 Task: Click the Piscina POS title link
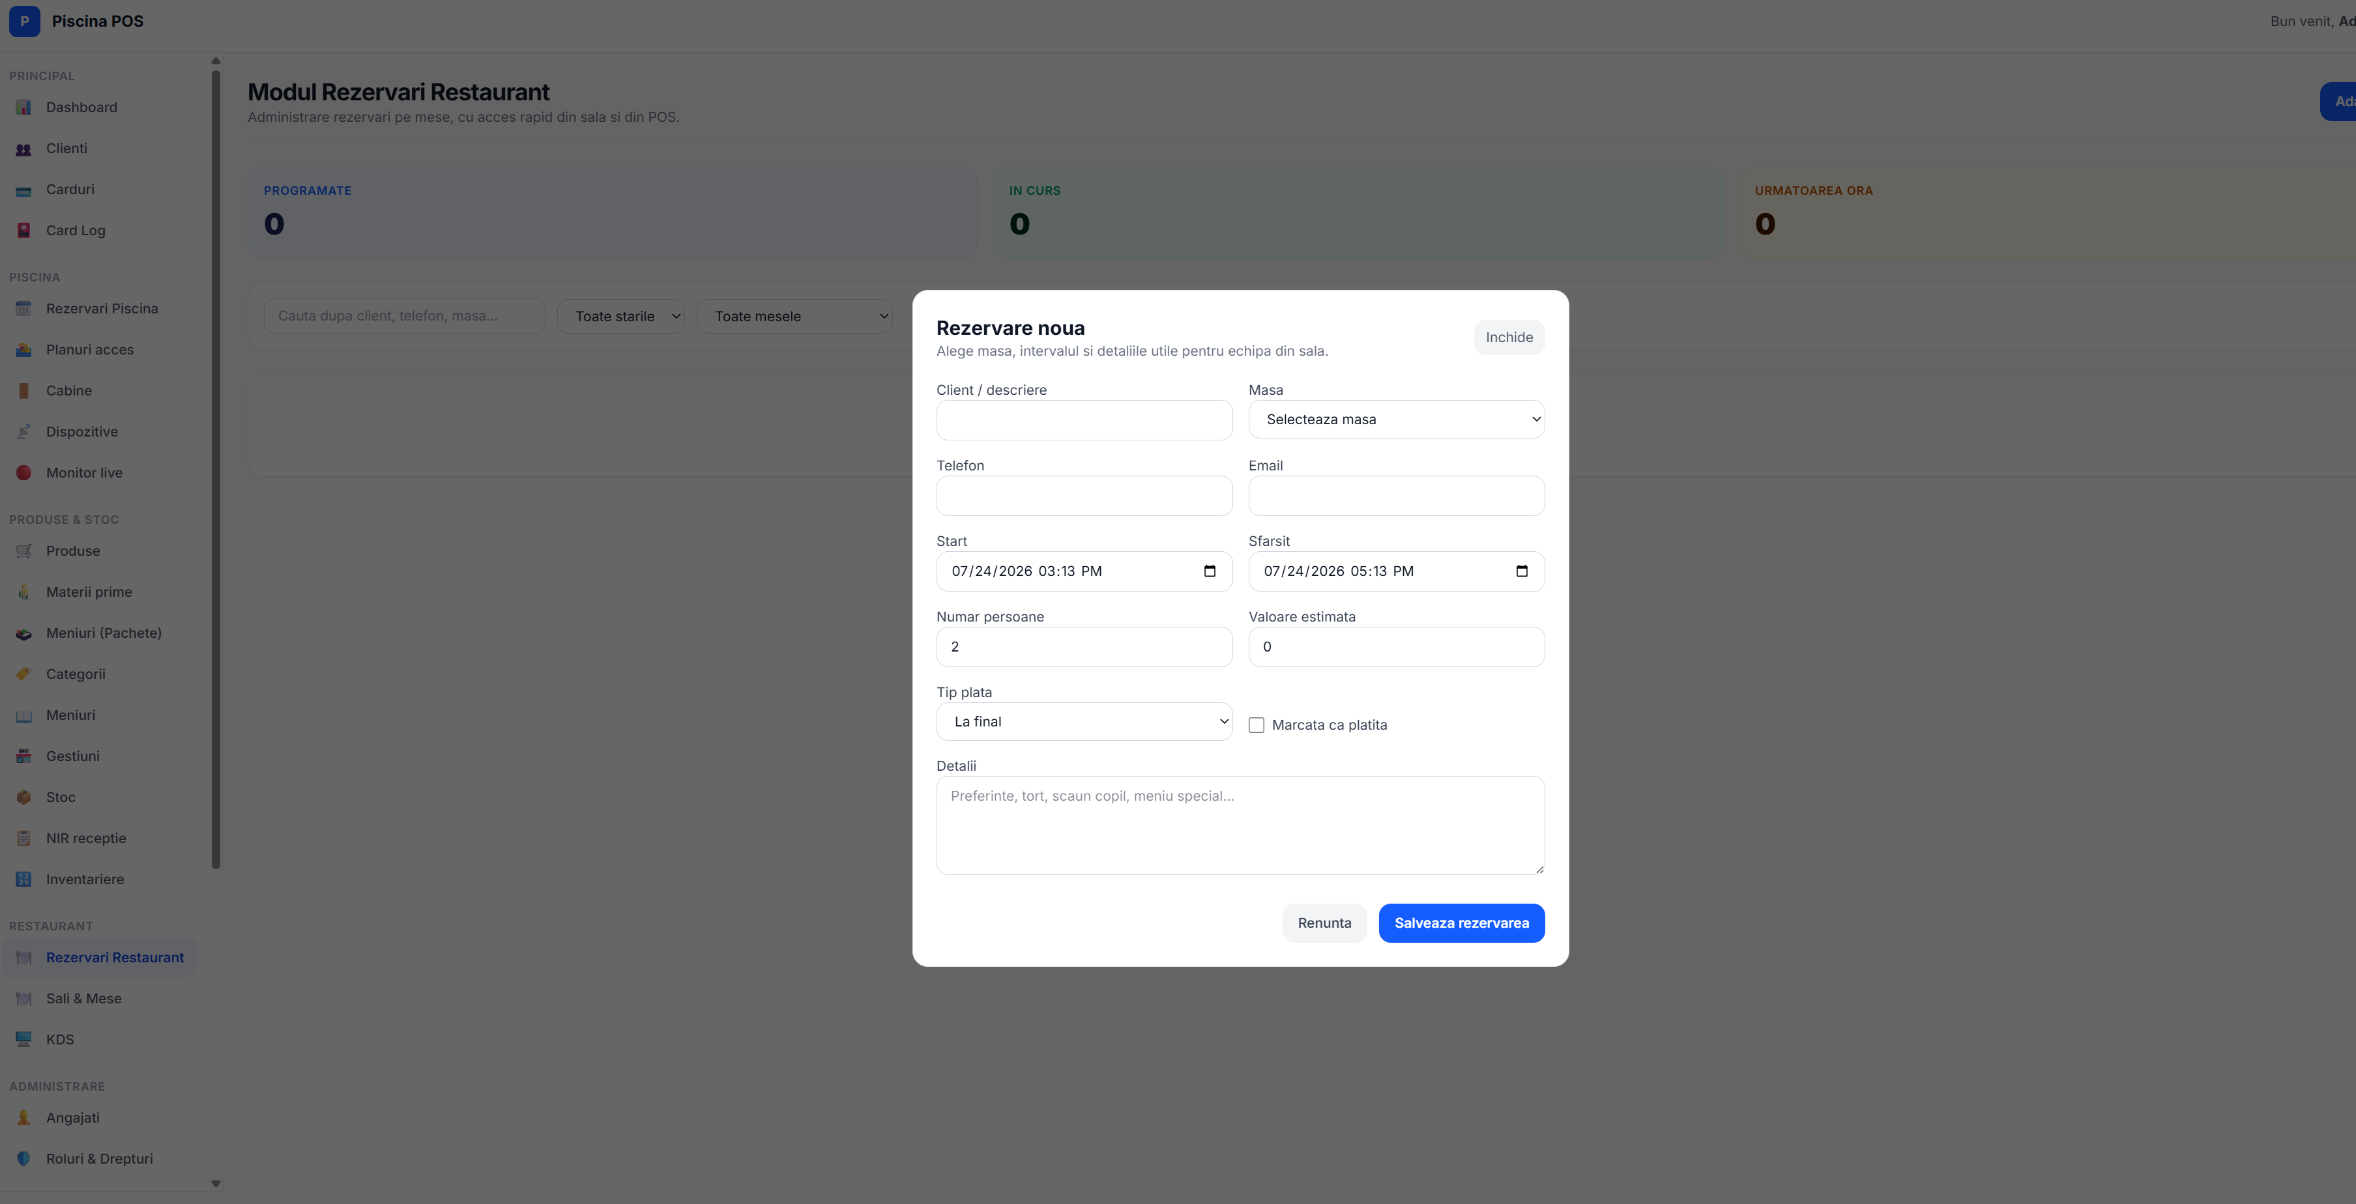pos(98,21)
